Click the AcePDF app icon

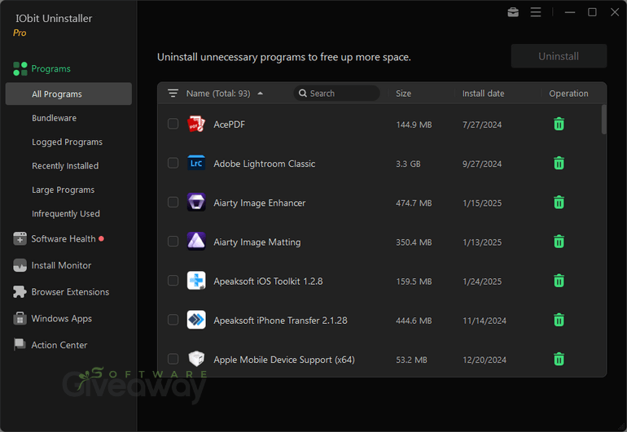[196, 124]
